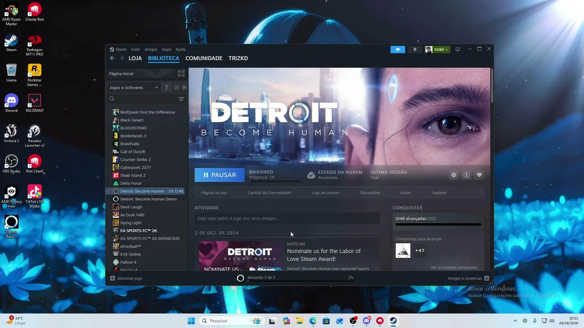Select TikTok LIVE Studio desktop icon
The height and width of the screenshot is (328, 584).
35,197
